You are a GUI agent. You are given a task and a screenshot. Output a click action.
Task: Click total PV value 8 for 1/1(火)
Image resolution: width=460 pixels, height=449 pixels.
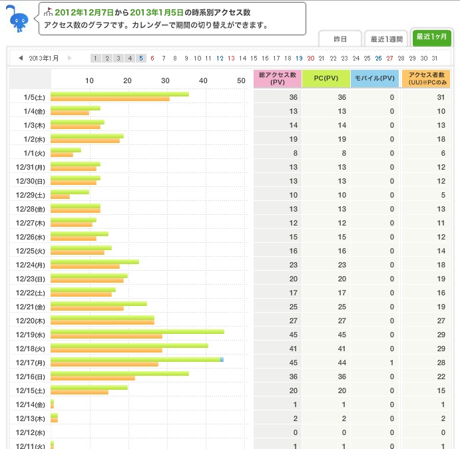coord(296,153)
